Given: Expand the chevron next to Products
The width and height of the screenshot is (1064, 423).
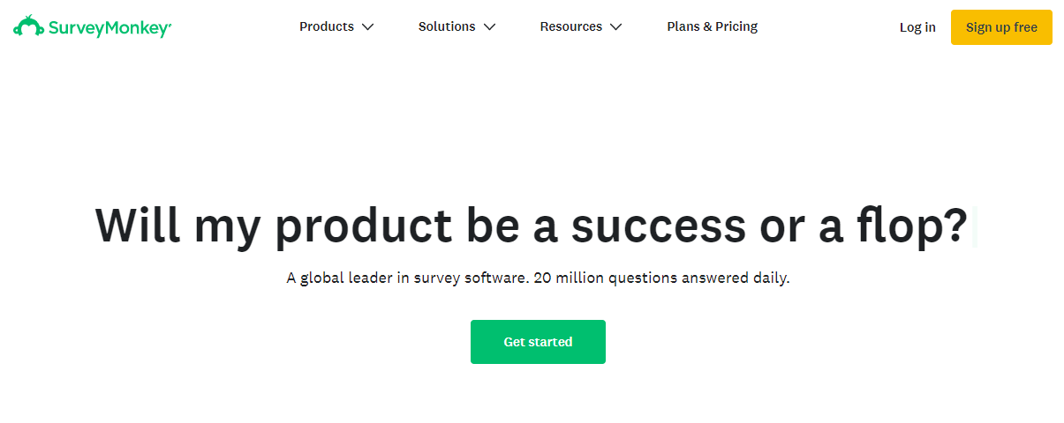Looking at the screenshot, I should pyautogui.click(x=367, y=27).
